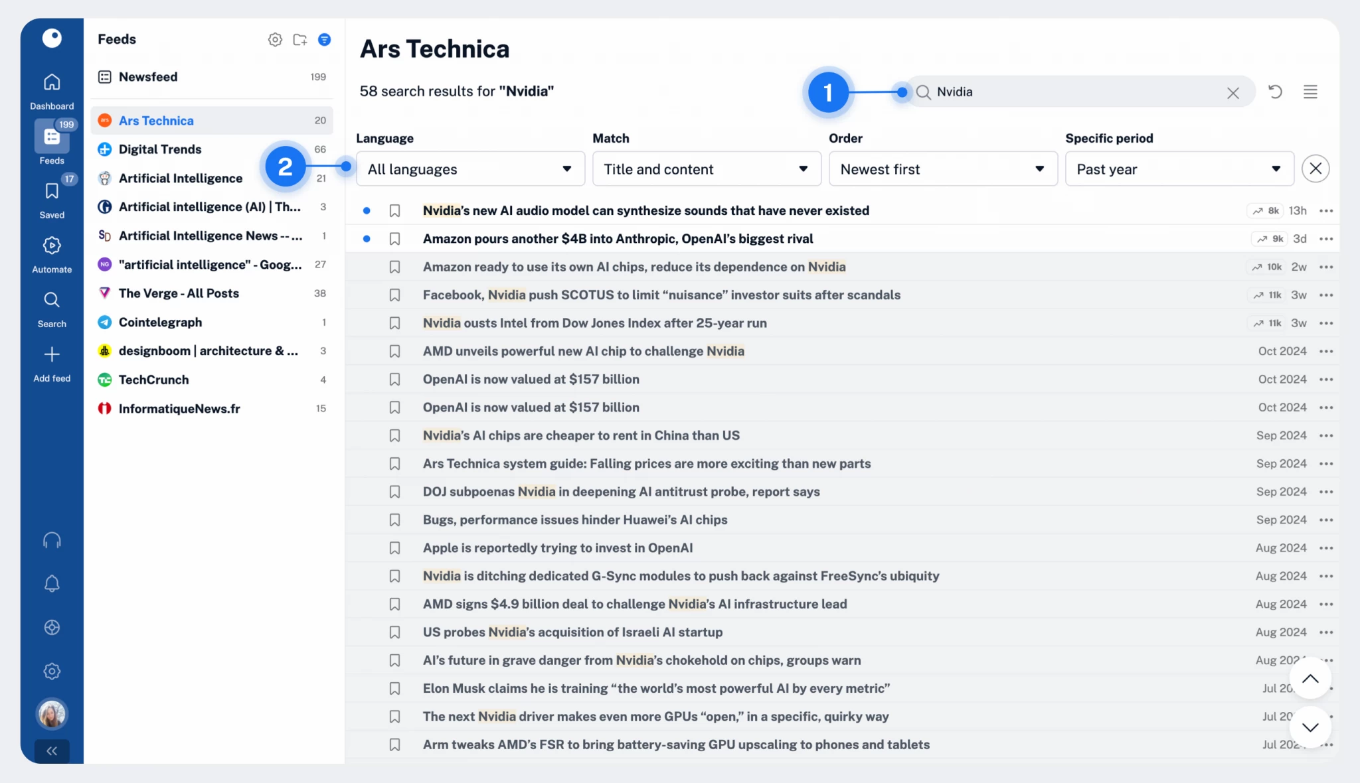Toggle the filter icon next to the search field
The width and height of the screenshot is (1360, 783).
click(1310, 92)
